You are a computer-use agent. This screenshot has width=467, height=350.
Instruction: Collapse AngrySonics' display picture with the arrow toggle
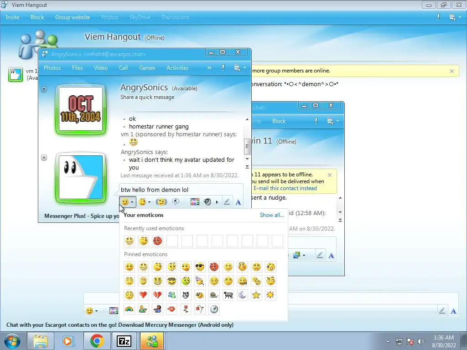(44, 89)
